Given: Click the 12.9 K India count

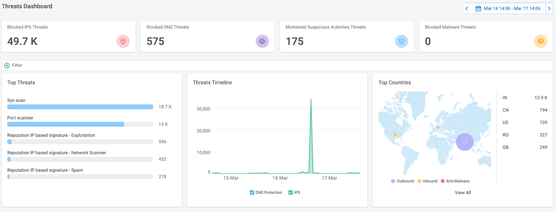Looking at the screenshot, I should pos(541,98).
